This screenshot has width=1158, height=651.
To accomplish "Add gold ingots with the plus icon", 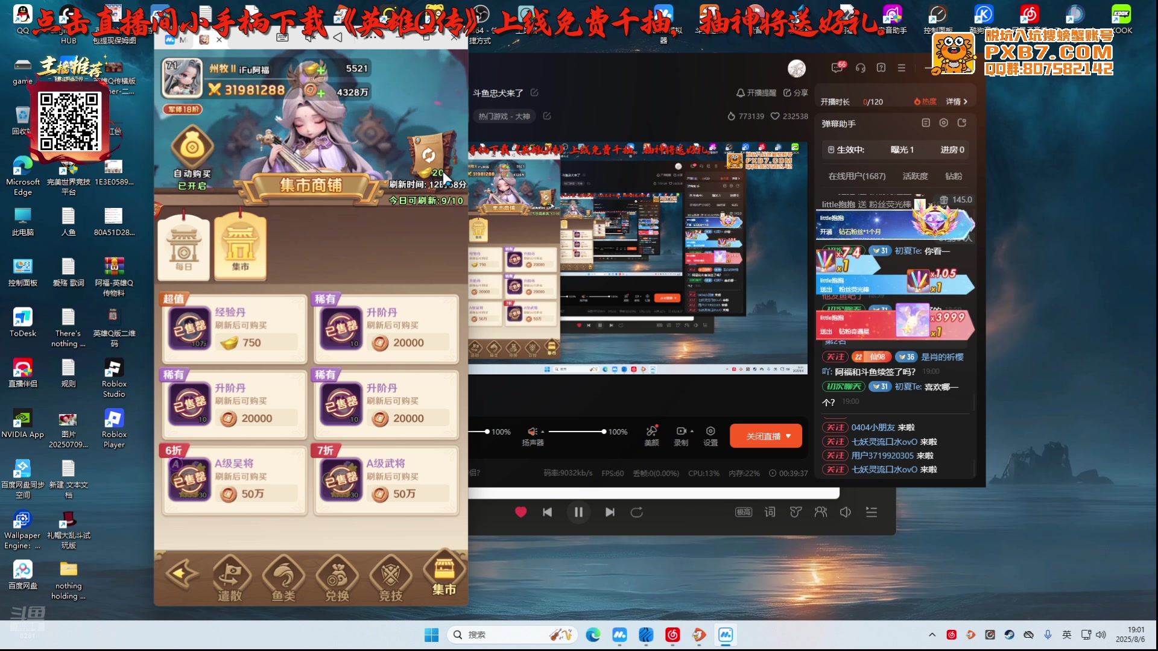I will click(321, 70).
